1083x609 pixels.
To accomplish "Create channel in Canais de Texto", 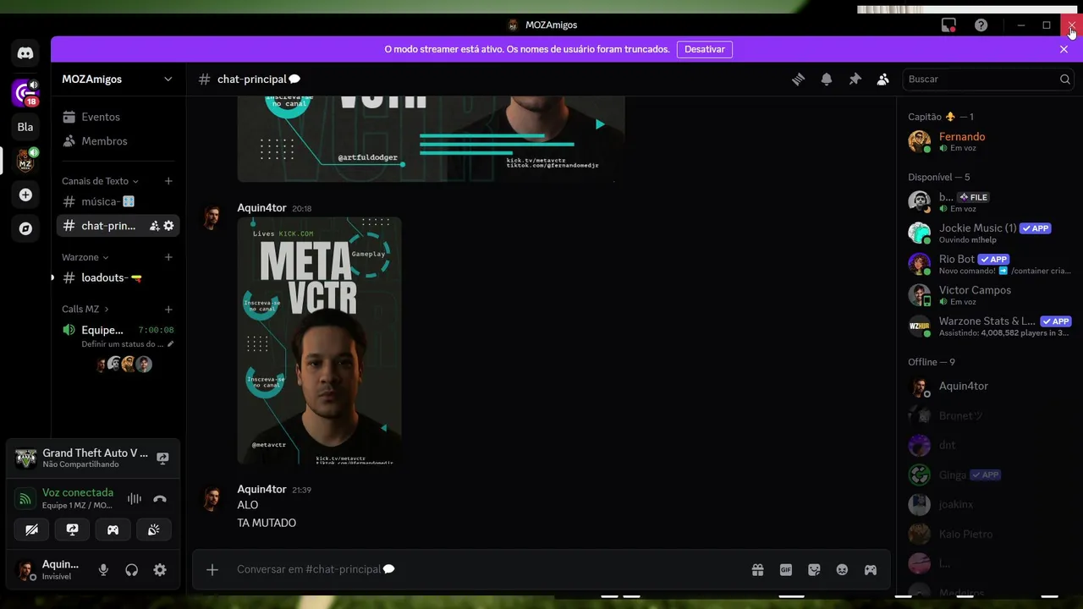I will click(168, 181).
